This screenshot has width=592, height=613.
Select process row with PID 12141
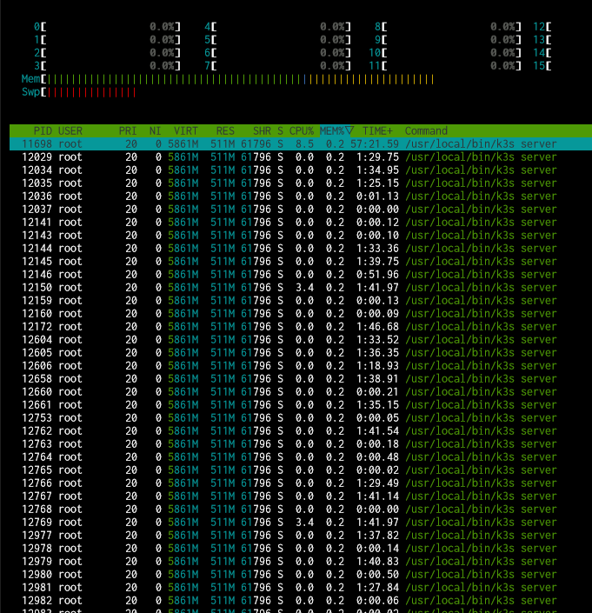301,222
